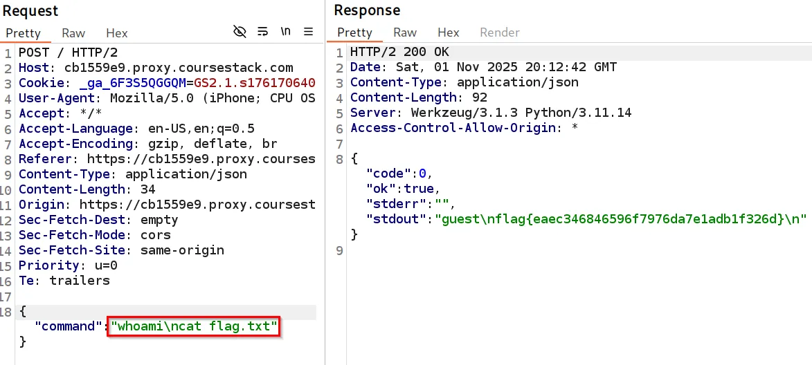Image resolution: width=812 pixels, height=365 pixels.
Task: Open the Response Render tab
Action: point(499,32)
